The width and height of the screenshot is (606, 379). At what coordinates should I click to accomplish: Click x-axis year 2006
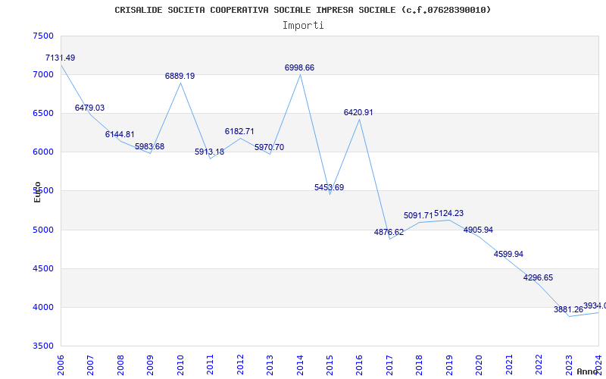(x=61, y=365)
